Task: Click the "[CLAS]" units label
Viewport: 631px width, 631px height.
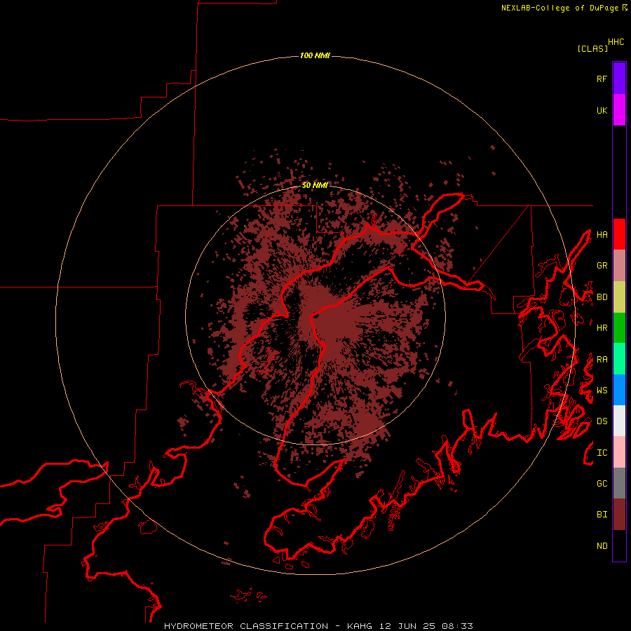Action: click(x=592, y=48)
